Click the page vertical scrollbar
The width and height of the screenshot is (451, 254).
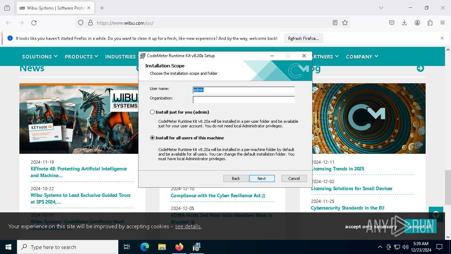point(448,187)
